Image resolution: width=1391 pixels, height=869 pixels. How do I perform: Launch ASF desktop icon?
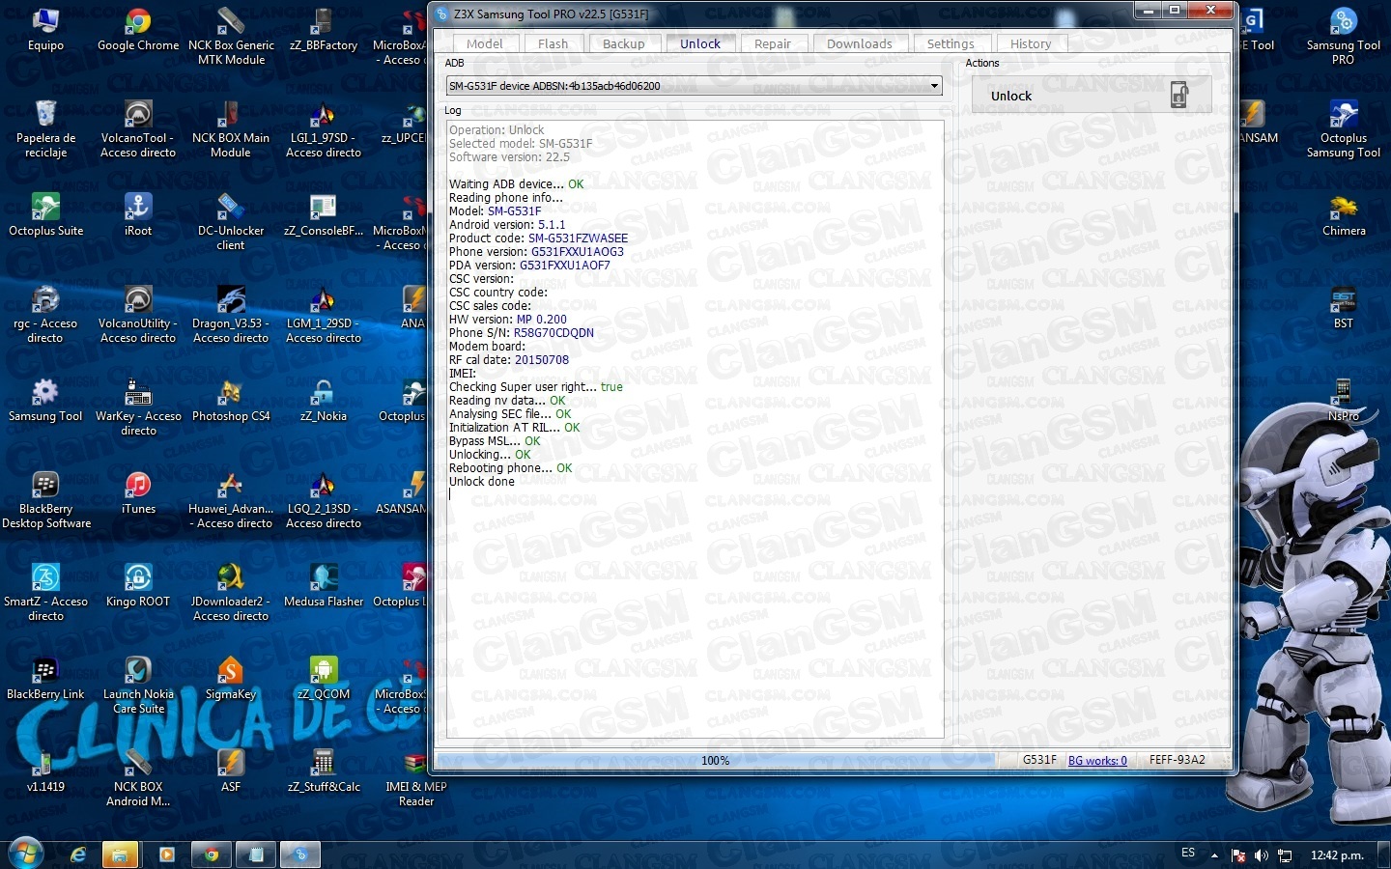click(231, 771)
